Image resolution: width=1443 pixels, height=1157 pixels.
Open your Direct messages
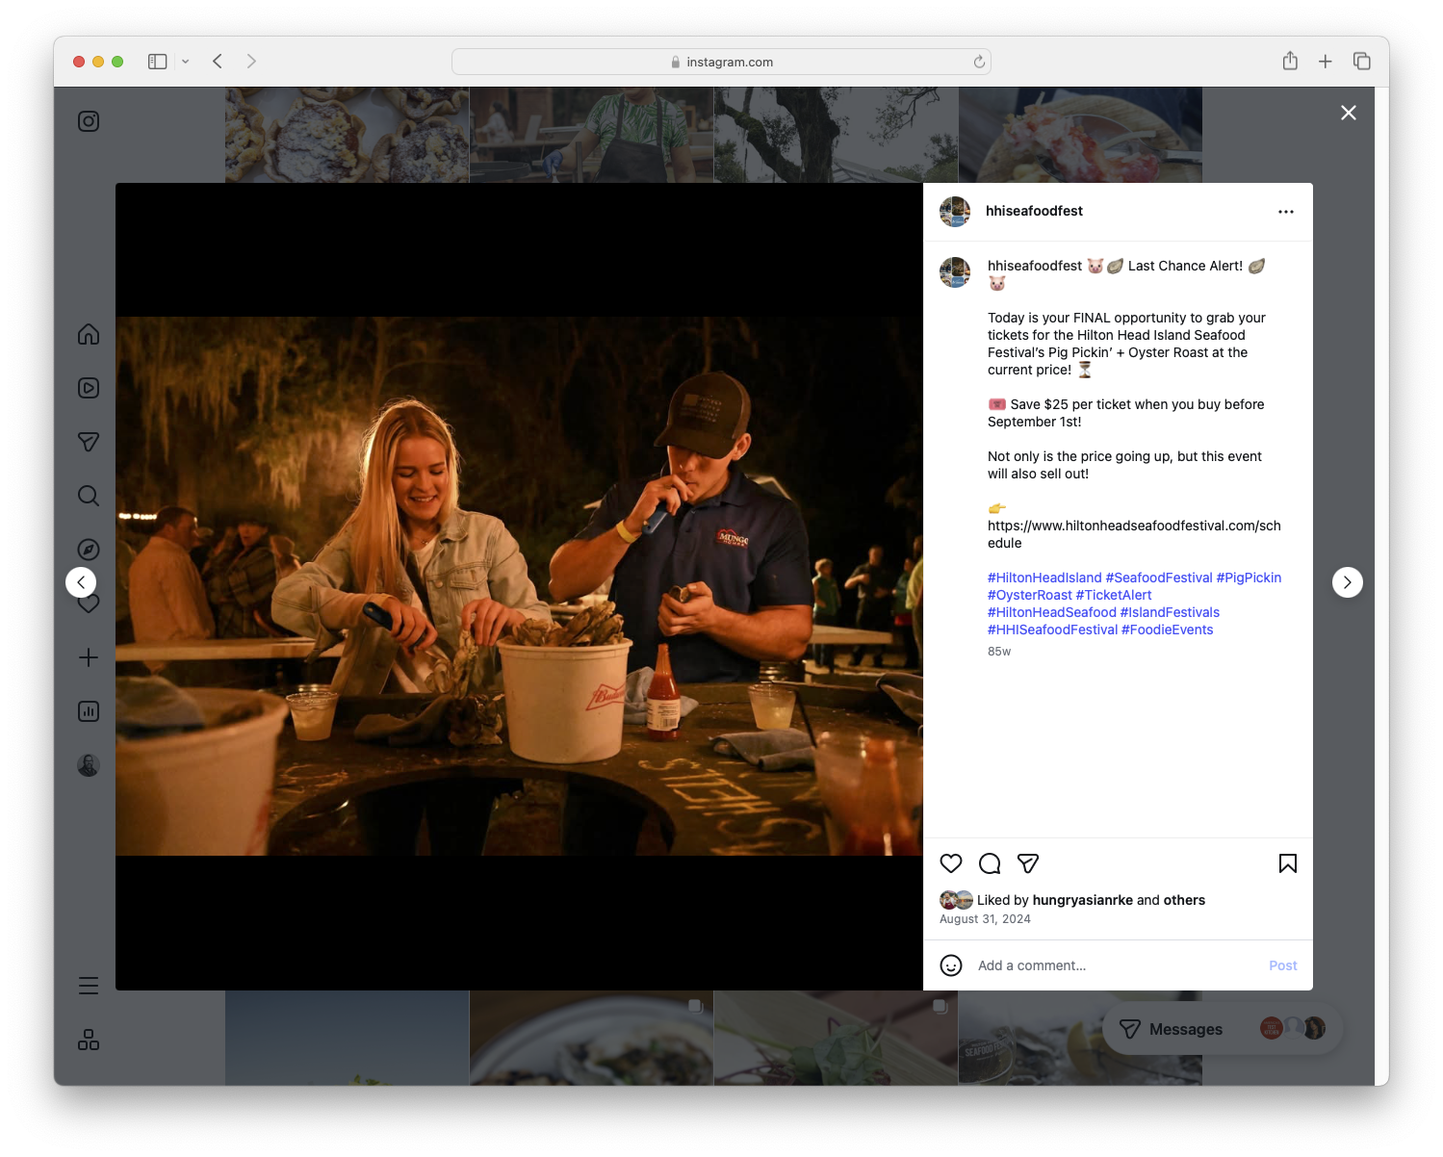(x=88, y=442)
